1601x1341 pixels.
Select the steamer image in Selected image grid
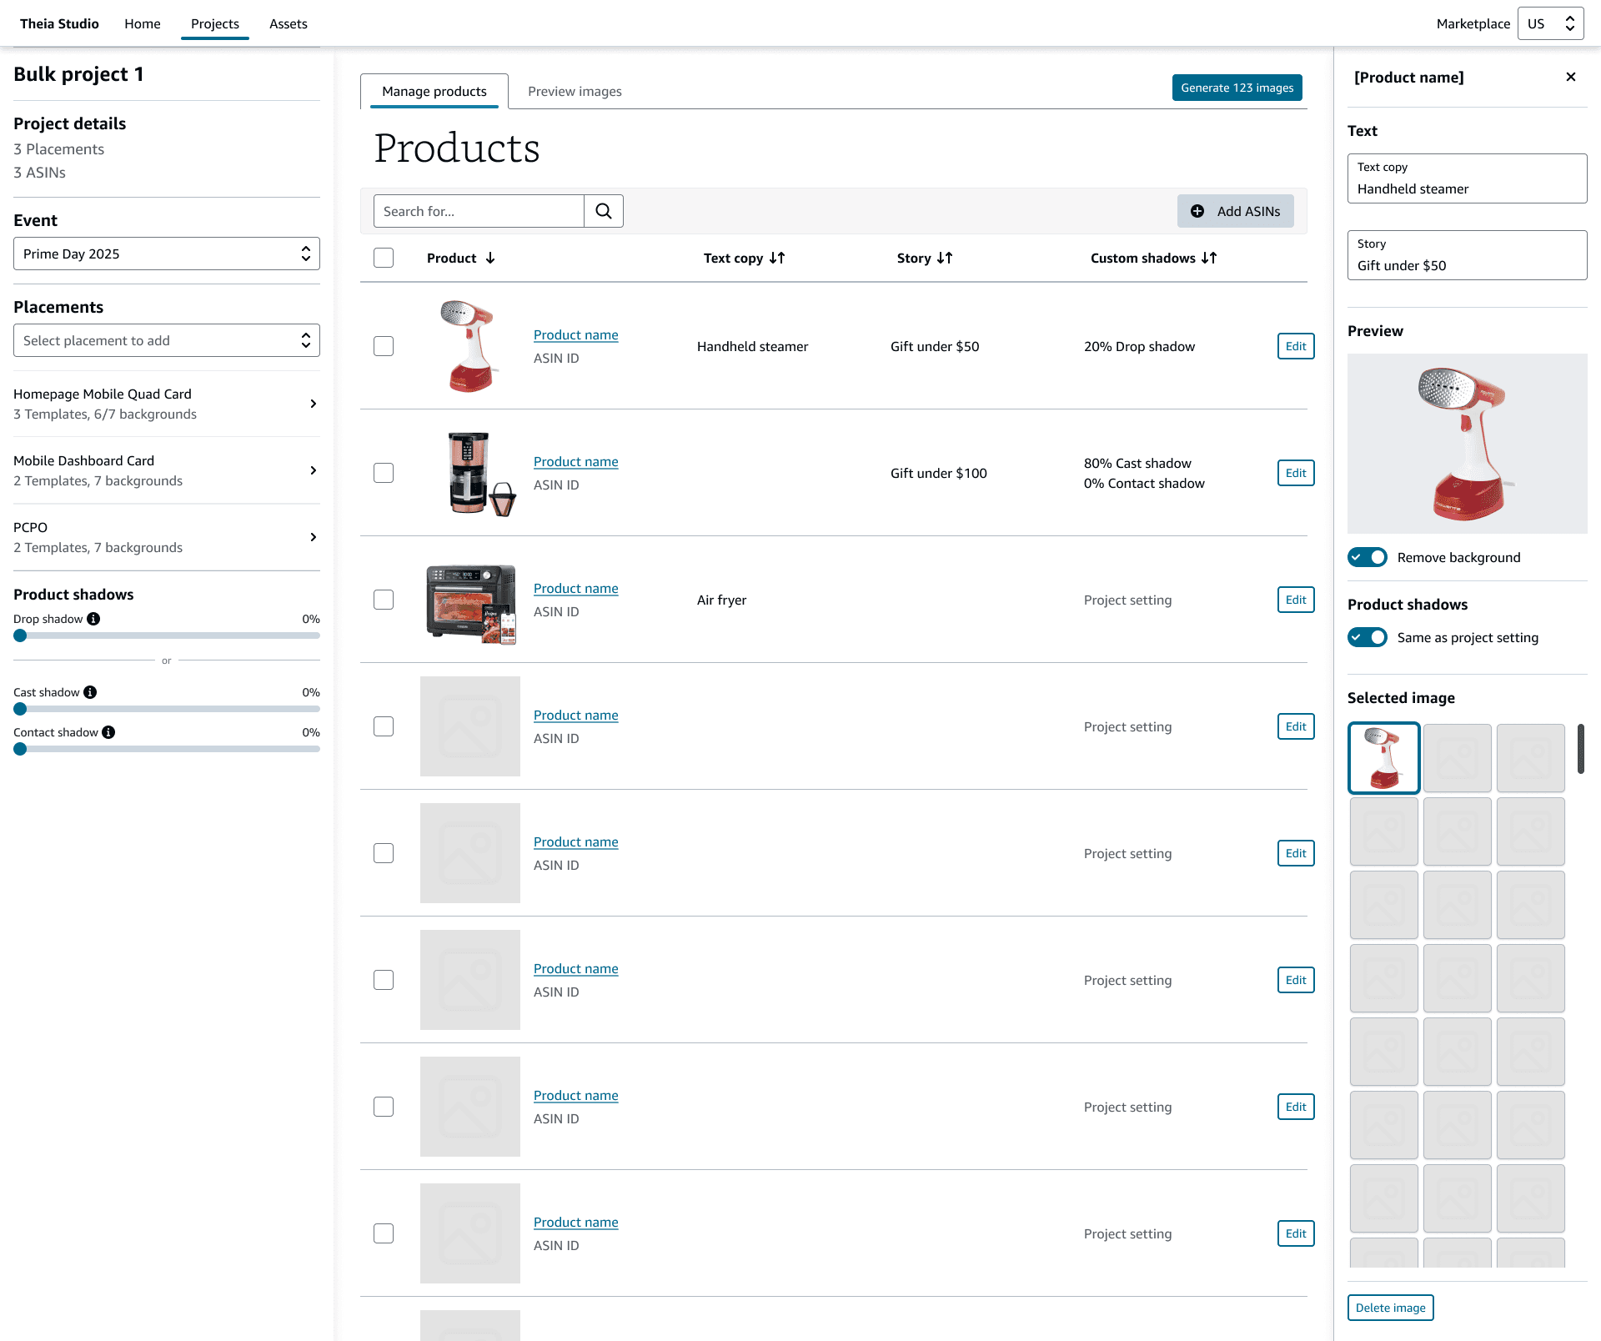click(1384, 758)
